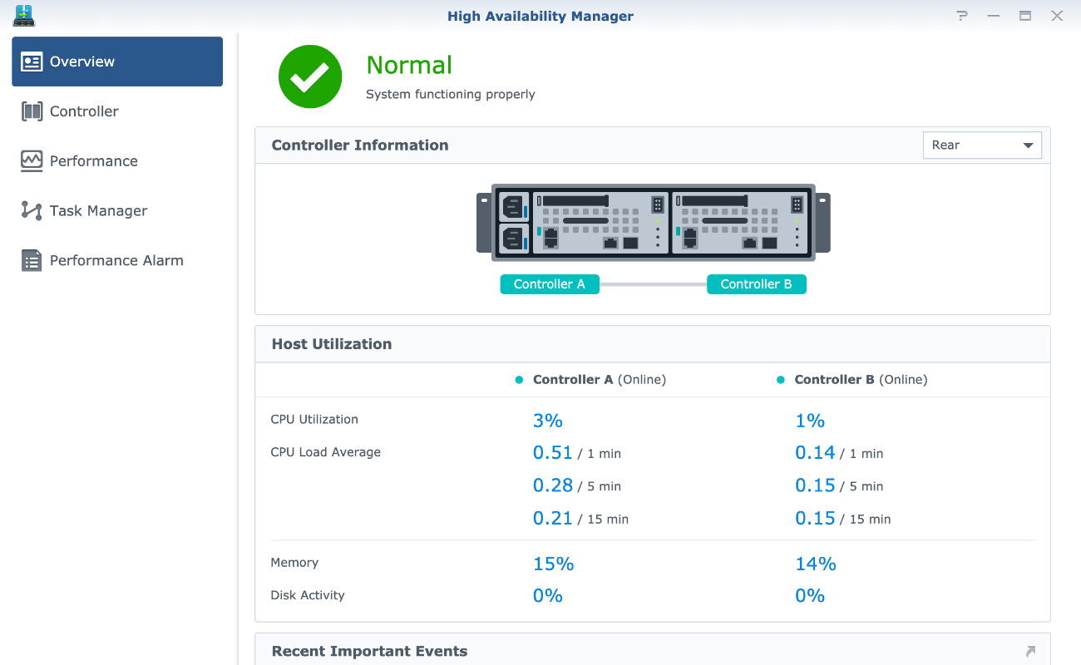Click Controller B memory 14% value
This screenshot has height=665, width=1081.
815,564
